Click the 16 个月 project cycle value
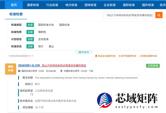Viewport: 166px width, 113px height. [x=39, y=107]
